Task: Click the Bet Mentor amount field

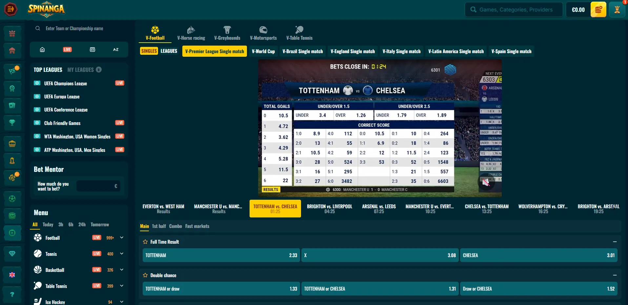Action: coord(98,186)
